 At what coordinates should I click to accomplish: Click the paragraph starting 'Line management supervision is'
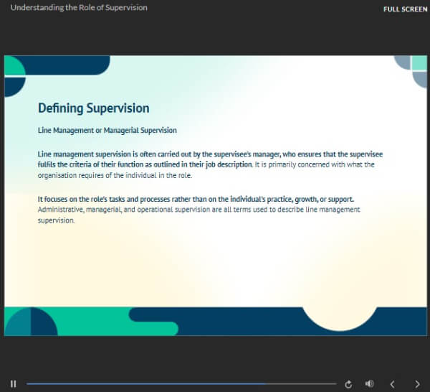(x=210, y=164)
